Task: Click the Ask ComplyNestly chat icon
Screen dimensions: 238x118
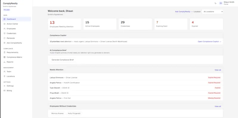Action: (4, 43)
